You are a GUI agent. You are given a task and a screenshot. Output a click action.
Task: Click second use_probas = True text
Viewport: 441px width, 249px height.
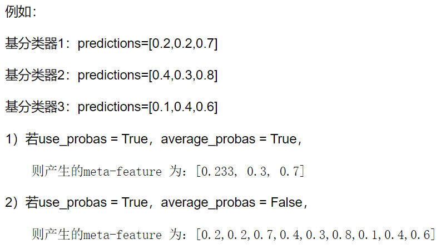point(93,203)
